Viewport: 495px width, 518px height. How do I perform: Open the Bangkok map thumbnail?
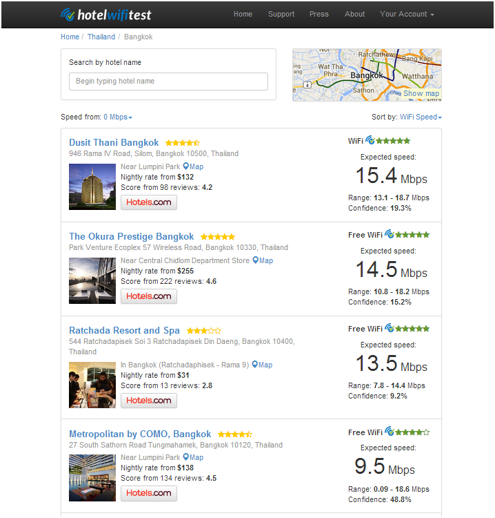(x=367, y=75)
